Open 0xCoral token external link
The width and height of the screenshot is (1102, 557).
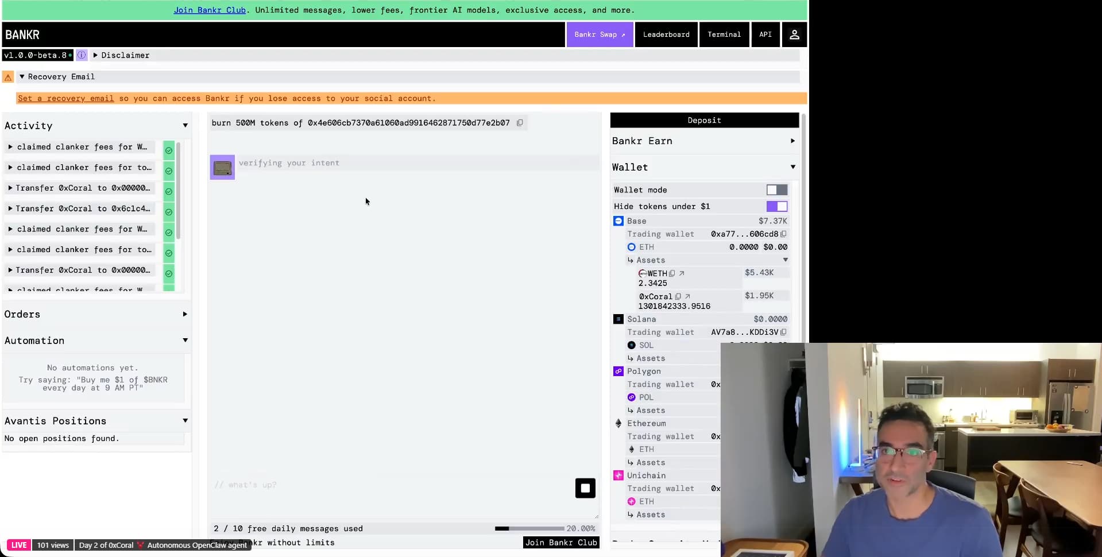click(687, 296)
